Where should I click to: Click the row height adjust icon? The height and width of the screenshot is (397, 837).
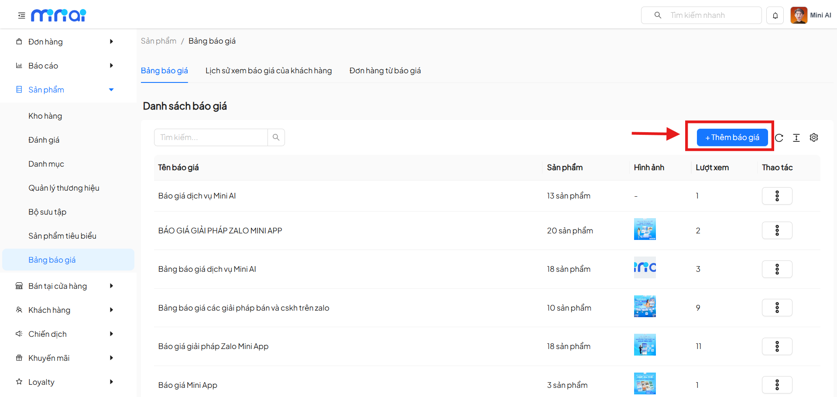[796, 138]
